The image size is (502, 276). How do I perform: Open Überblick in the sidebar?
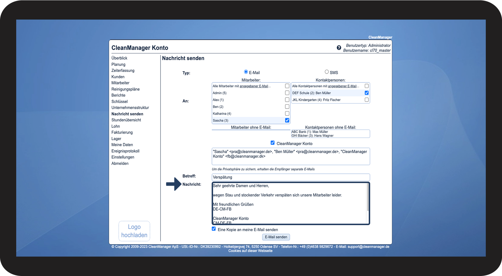point(119,58)
